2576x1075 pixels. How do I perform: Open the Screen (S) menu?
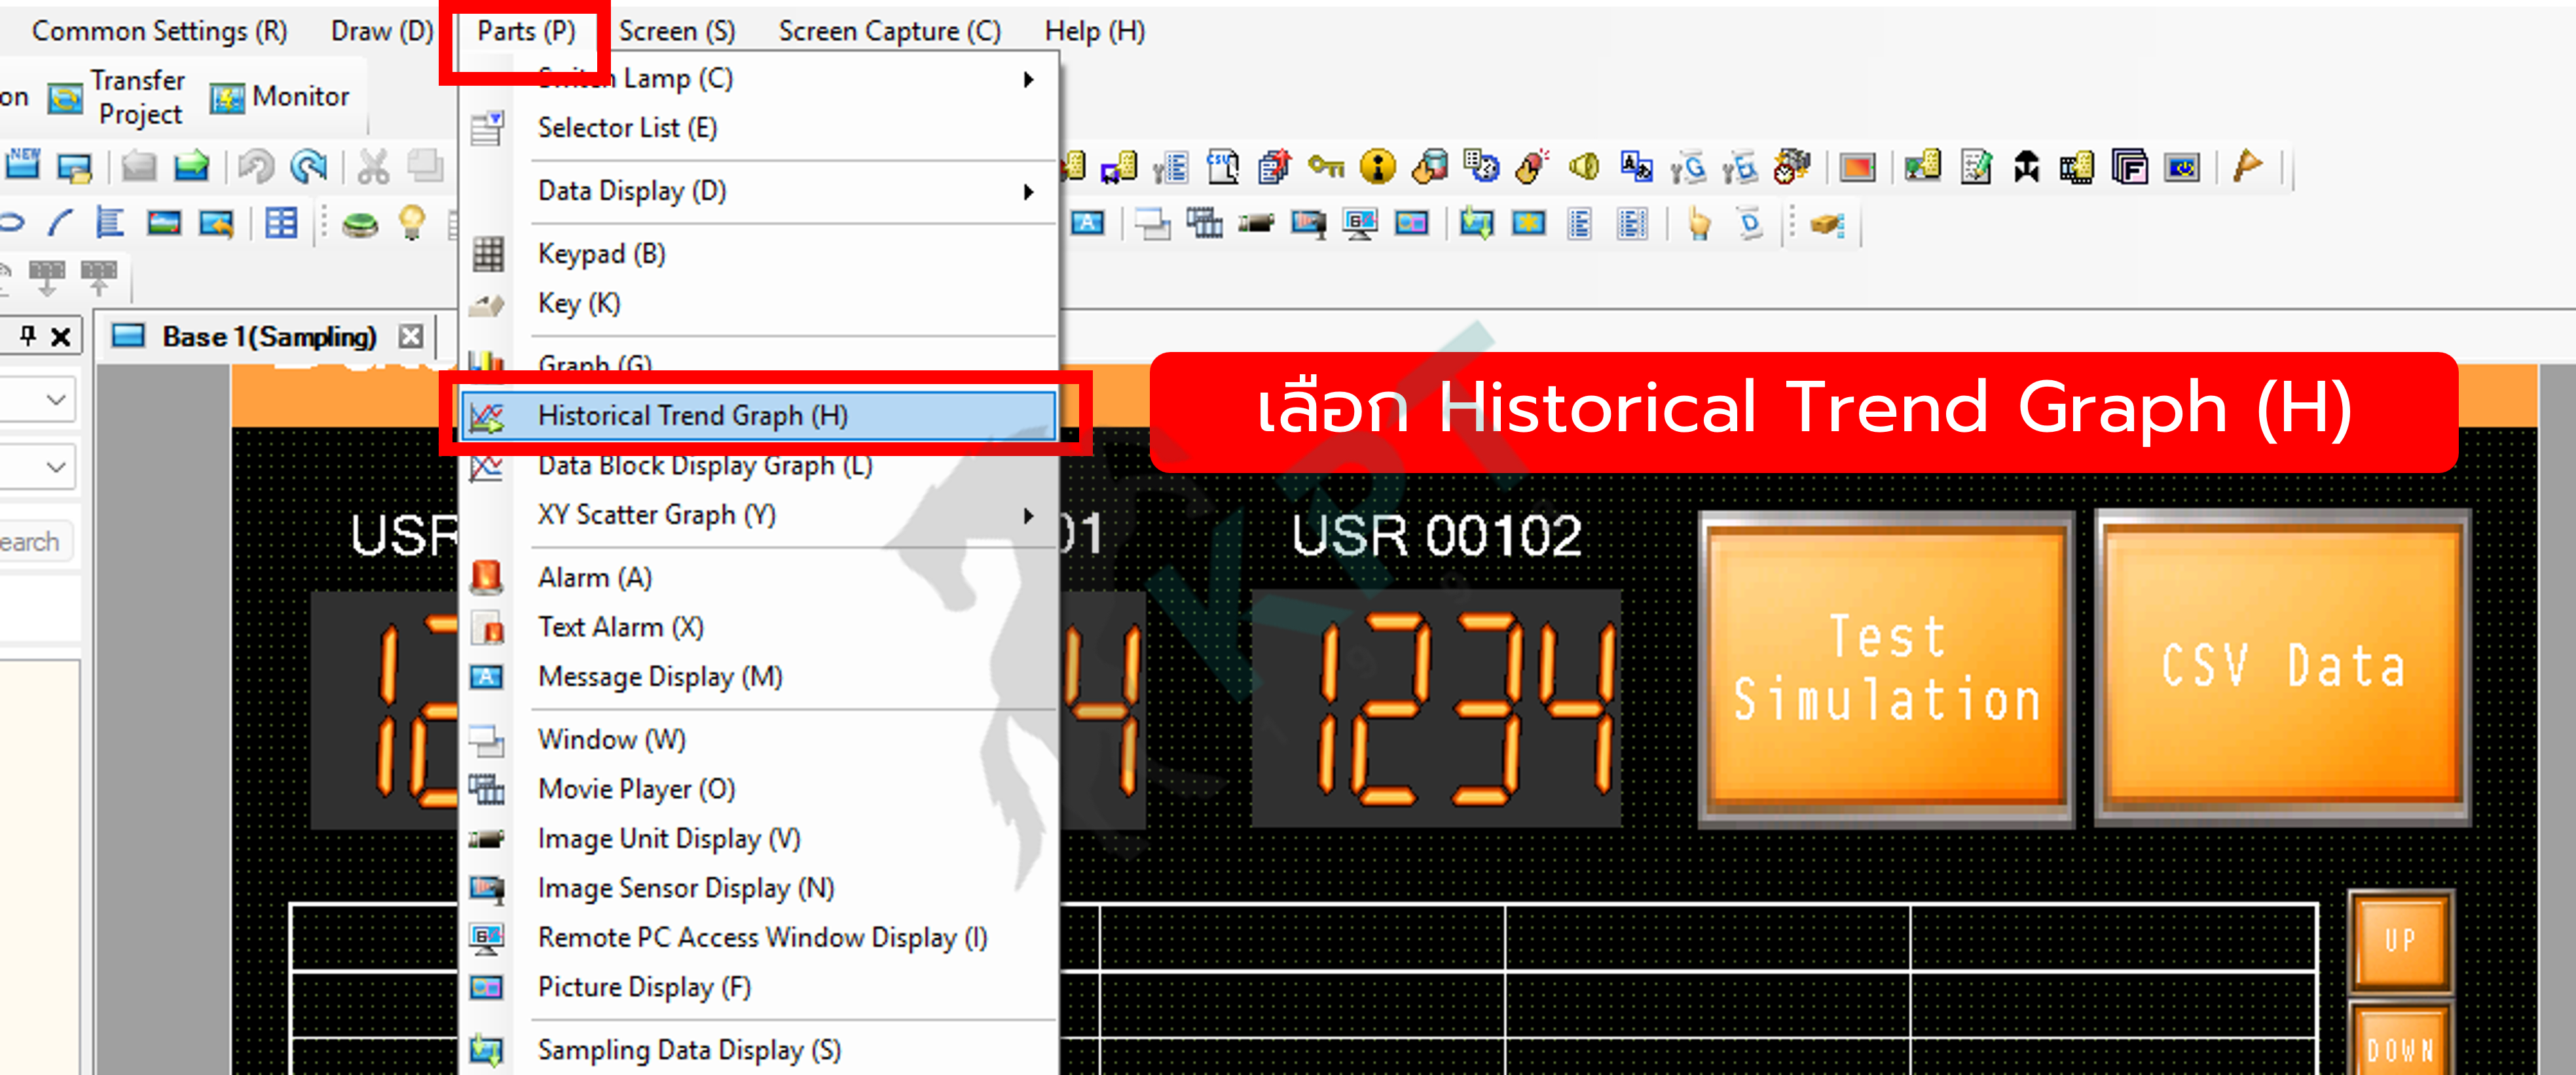(677, 31)
